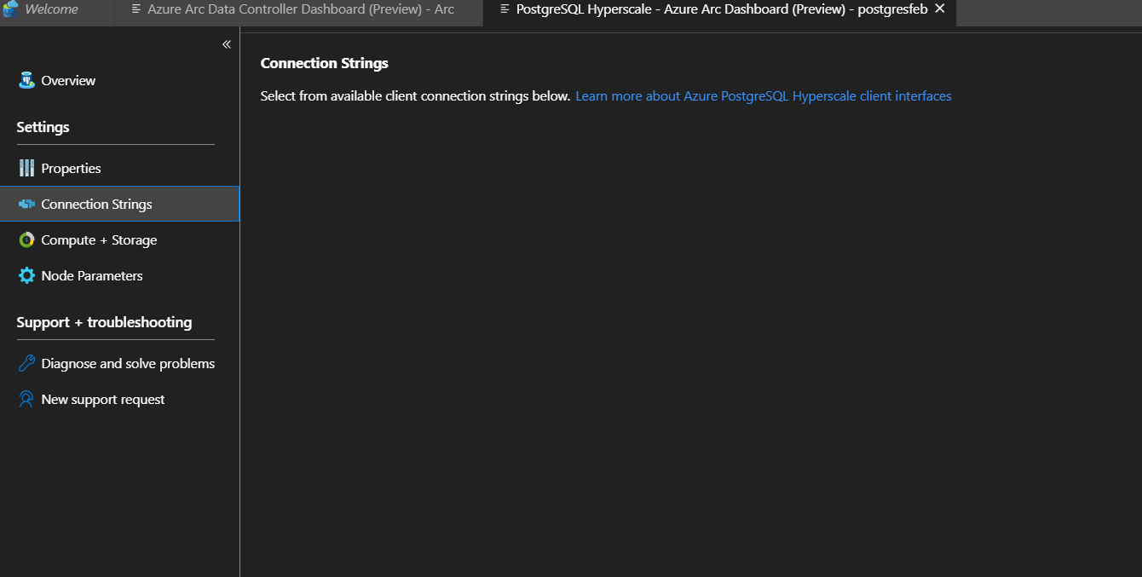Click the icon on Data Controller Dashboard tab
Screen dimensions: 1142x577
(136, 9)
